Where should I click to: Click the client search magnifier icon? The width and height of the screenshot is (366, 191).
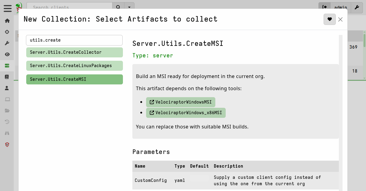(118, 6)
